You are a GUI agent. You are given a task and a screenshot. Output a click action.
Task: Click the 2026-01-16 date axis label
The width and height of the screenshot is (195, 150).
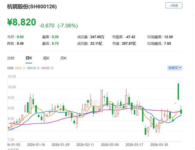click(x=36, y=145)
